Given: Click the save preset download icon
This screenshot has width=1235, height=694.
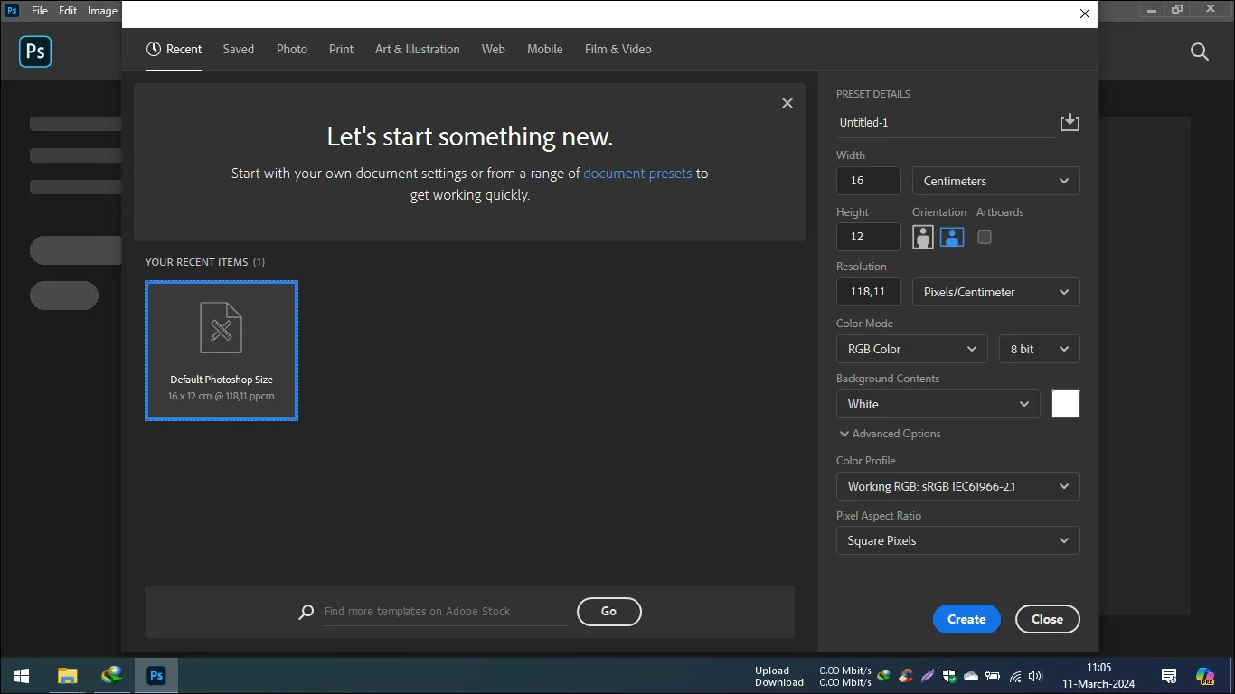Looking at the screenshot, I should click(1070, 121).
